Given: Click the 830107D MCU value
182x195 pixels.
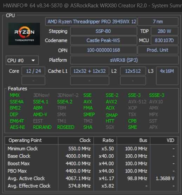Looking at the screenshot, I should point(164,40).
